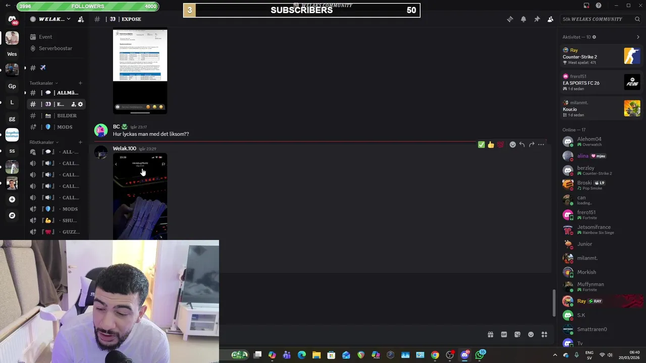Switch to the Gp server
646x363 pixels.
[x=12, y=86]
